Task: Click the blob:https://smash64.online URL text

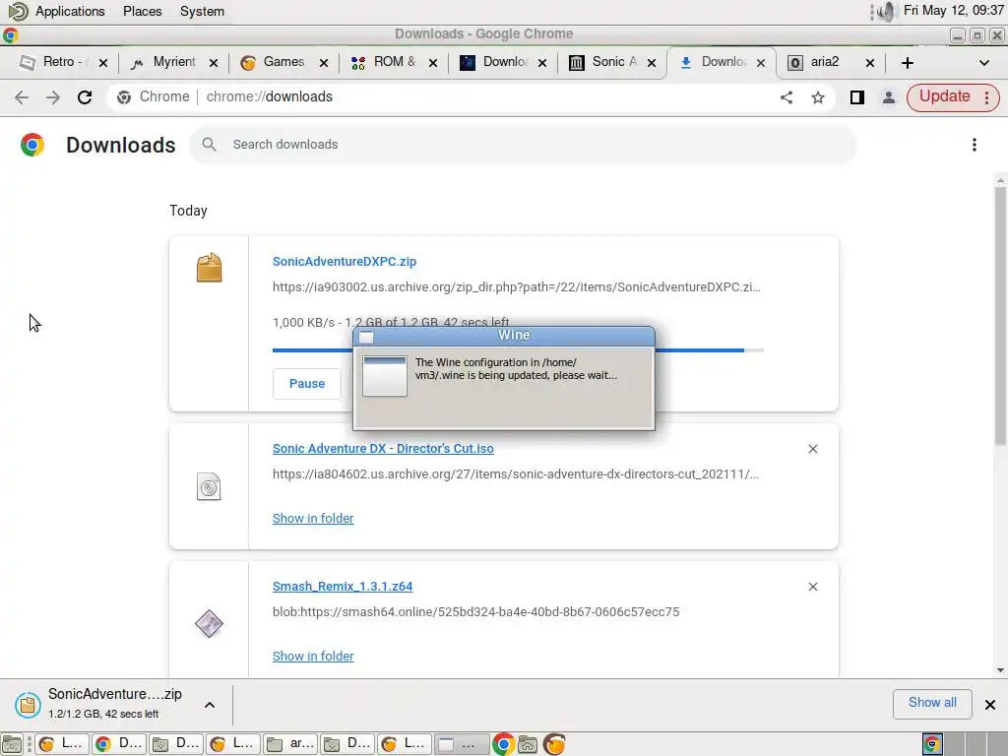Action: point(475,612)
